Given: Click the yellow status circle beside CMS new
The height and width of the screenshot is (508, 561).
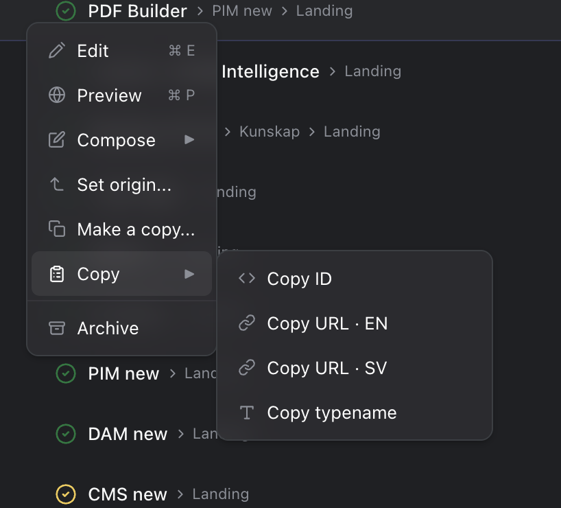Looking at the screenshot, I should click(x=66, y=494).
